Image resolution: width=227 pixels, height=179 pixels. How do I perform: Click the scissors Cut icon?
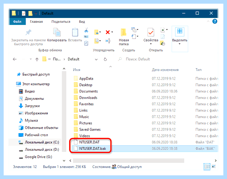tap(86, 30)
